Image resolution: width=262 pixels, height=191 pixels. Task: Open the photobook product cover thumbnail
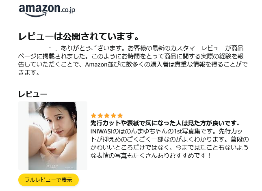(x=53, y=136)
